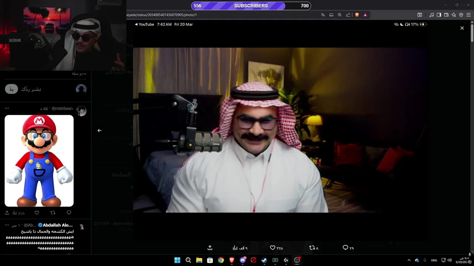The width and height of the screenshot is (474, 266).
Task: Like the photo post with 325 likes
Action: (276, 248)
